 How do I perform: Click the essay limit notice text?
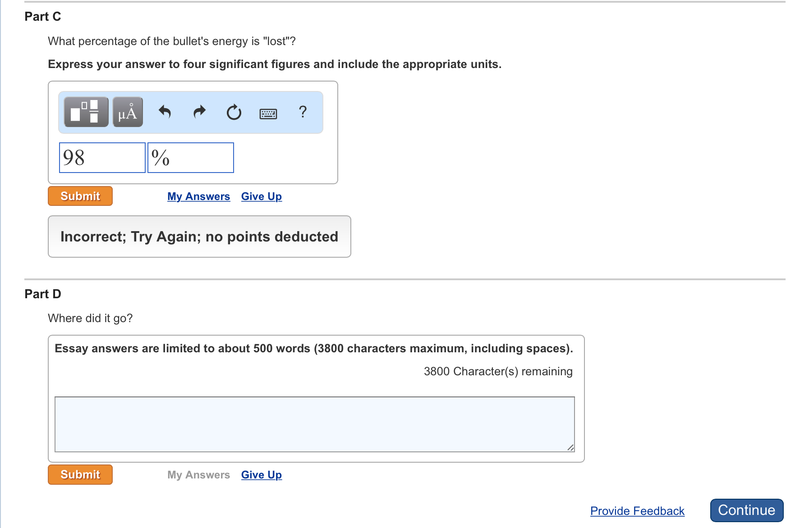point(314,349)
